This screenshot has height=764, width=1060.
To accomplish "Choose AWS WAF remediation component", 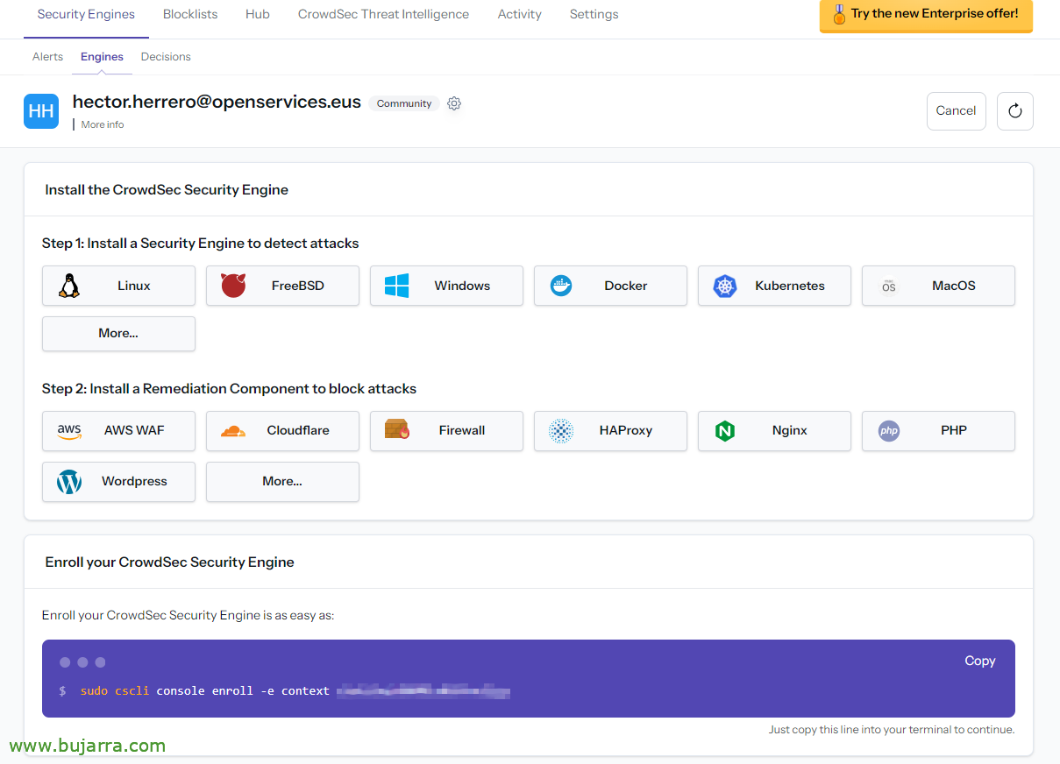I will point(118,430).
